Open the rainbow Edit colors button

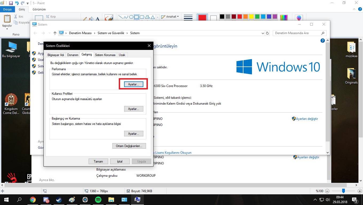point(284,18)
